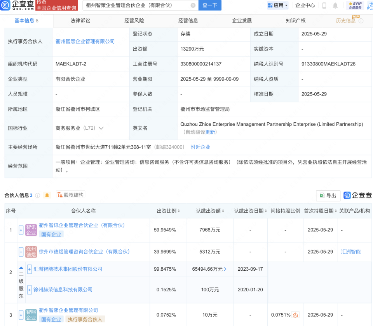Viewport: 373px width, 326px height.
Task: Click the 5312万元 subscribed amount cell
Action: click(210, 252)
